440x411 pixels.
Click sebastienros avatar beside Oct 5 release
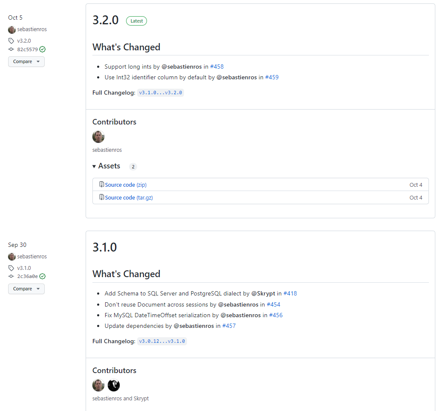[x=12, y=29]
